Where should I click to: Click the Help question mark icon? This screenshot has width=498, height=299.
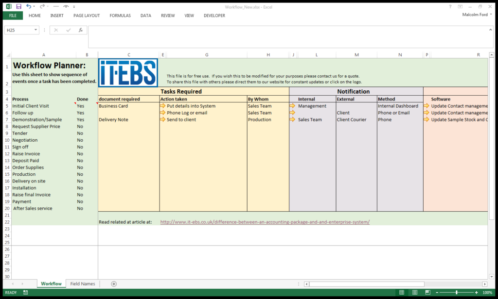(x=450, y=7)
